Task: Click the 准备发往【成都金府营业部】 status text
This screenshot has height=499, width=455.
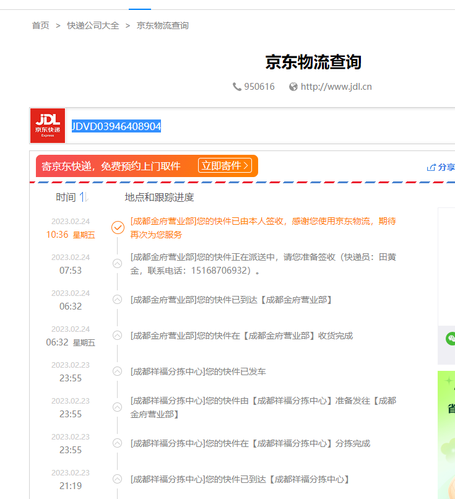Action: coord(263,407)
